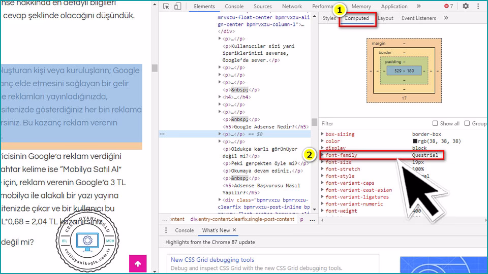Open the DevTools three-dot customize menu
The width and height of the screenshot is (488, 274).
pos(479,7)
